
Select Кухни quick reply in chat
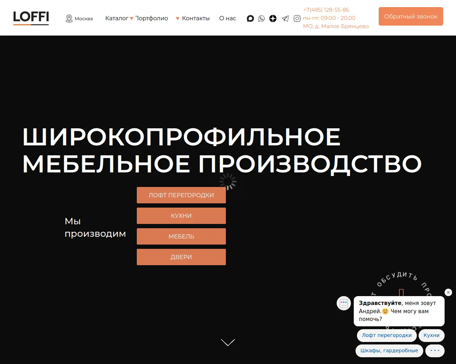(431, 335)
